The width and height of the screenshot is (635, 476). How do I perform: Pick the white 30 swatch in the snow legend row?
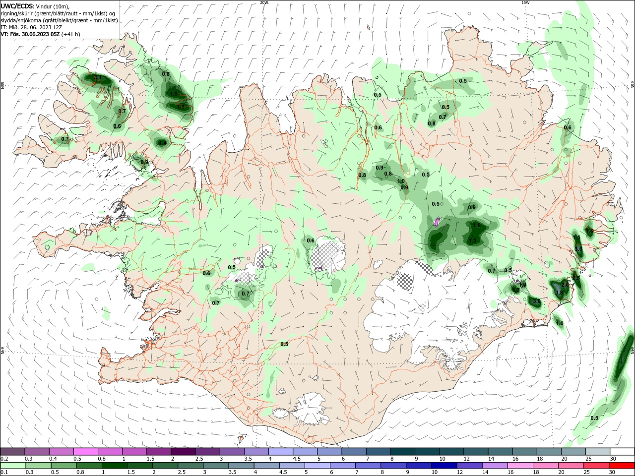point(623,452)
